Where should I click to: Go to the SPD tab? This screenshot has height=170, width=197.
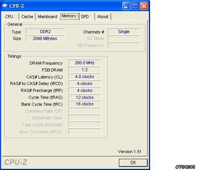click(87, 17)
